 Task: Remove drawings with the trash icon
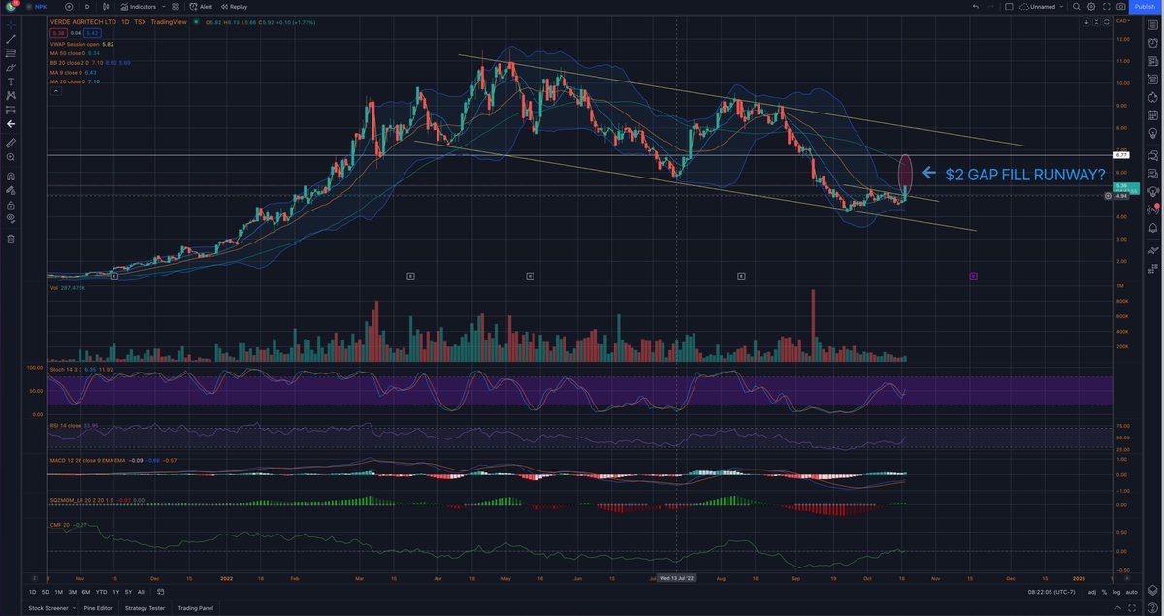click(x=11, y=239)
